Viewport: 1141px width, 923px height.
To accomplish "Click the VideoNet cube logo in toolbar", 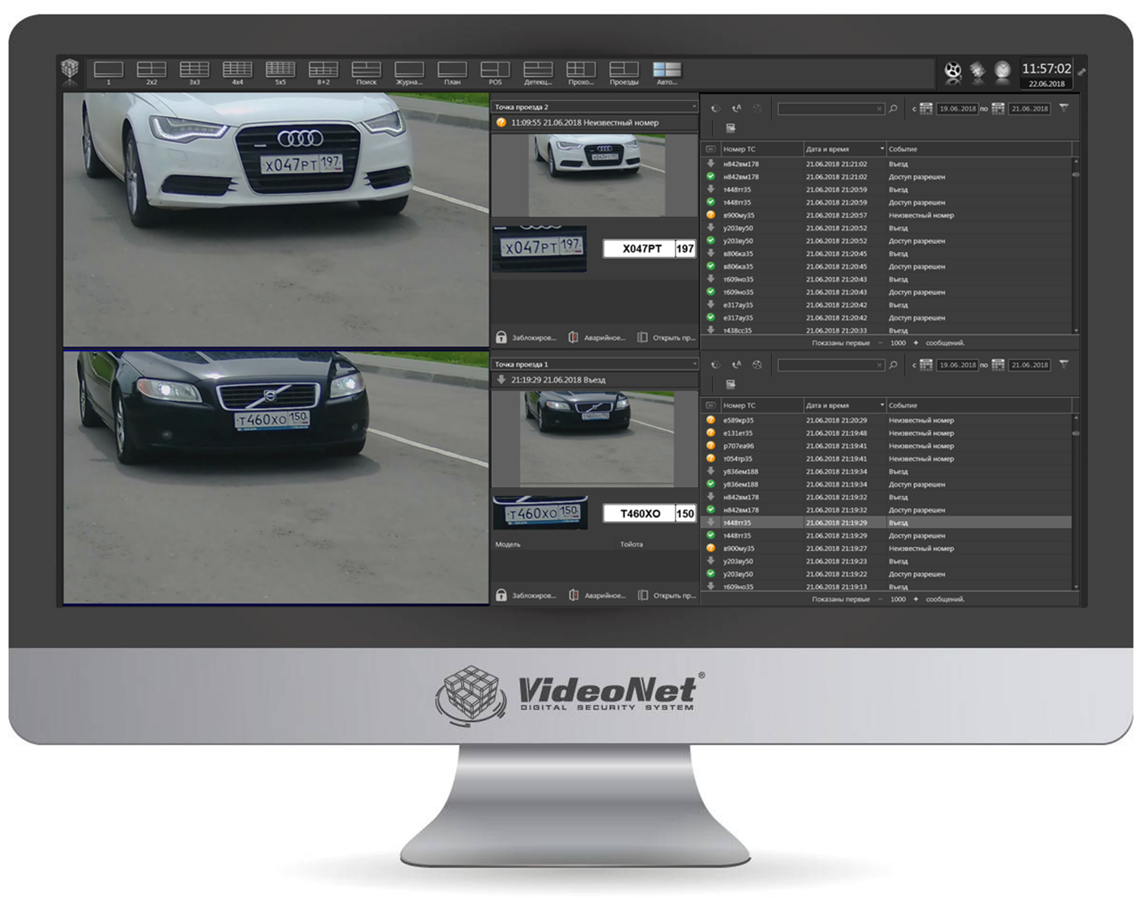I will [70, 71].
